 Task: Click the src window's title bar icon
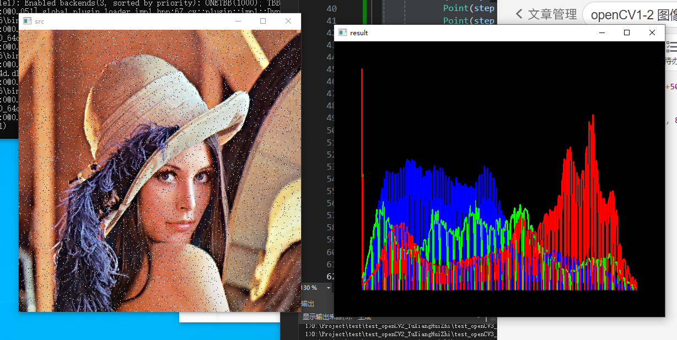coord(27,21)
